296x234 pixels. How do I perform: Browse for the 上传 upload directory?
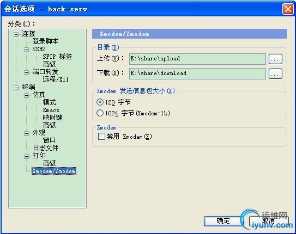[275, 59]
